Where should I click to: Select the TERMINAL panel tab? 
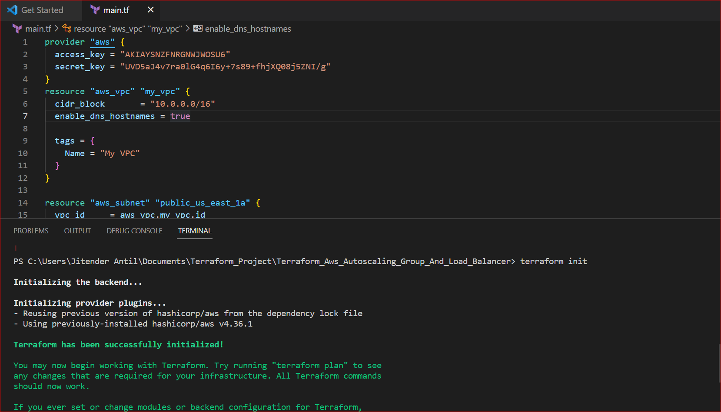[x=195, y=231]
